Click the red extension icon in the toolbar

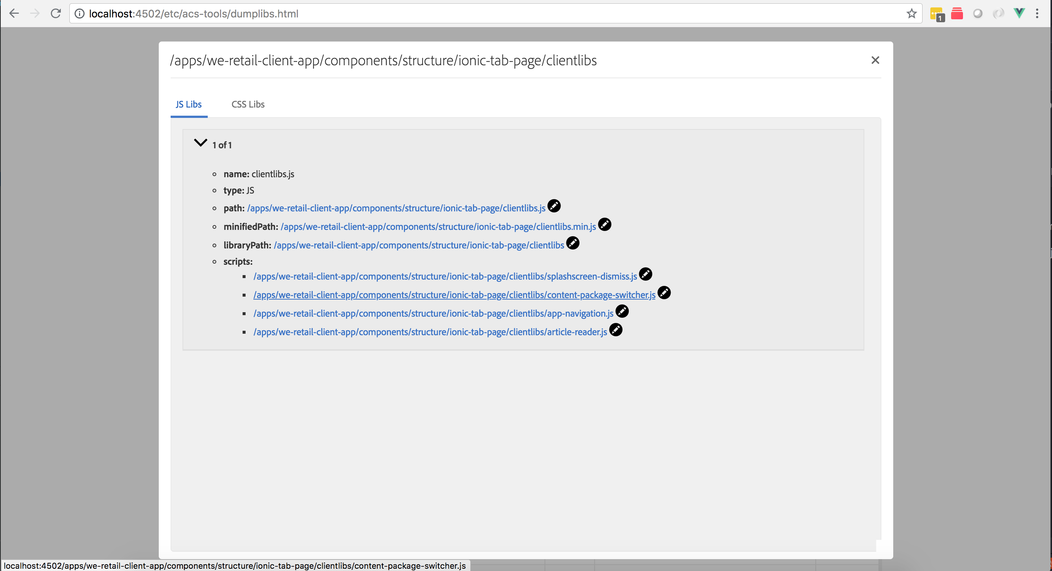957,13
